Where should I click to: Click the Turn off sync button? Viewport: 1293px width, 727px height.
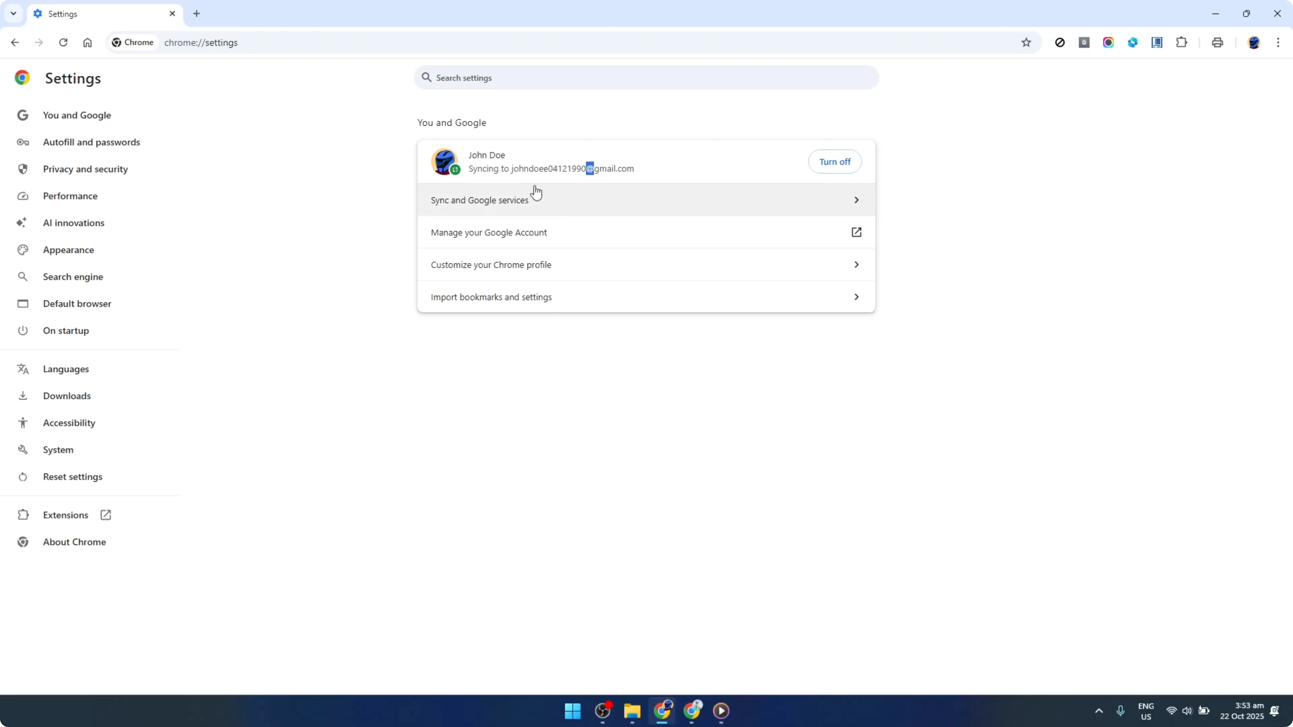coord(835,162)
